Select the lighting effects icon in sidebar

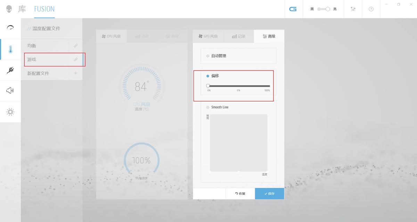pos(10,112)
